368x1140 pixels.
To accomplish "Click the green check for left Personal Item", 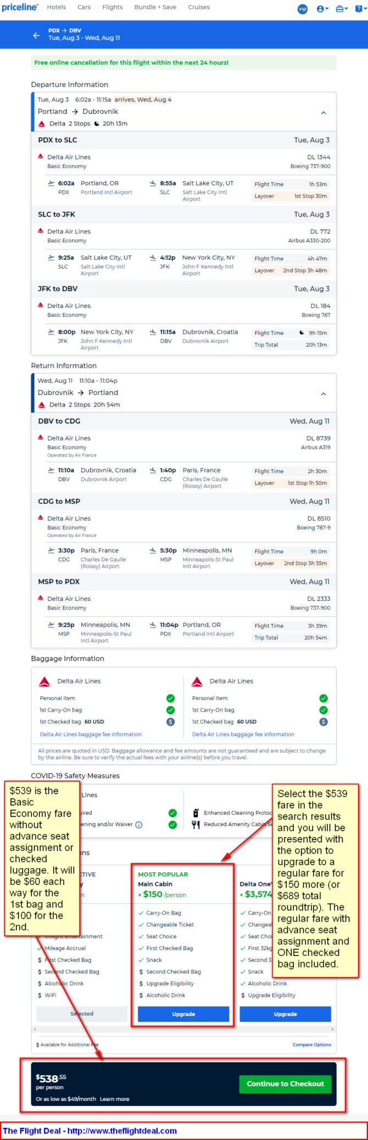I will pos(170,698).
